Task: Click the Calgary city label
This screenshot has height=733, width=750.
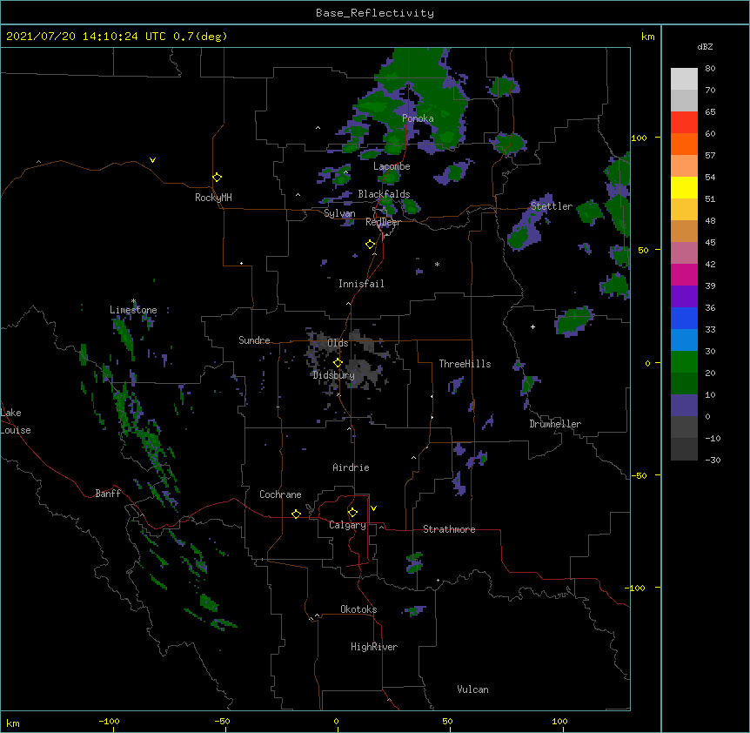Action: coord(347,525)
